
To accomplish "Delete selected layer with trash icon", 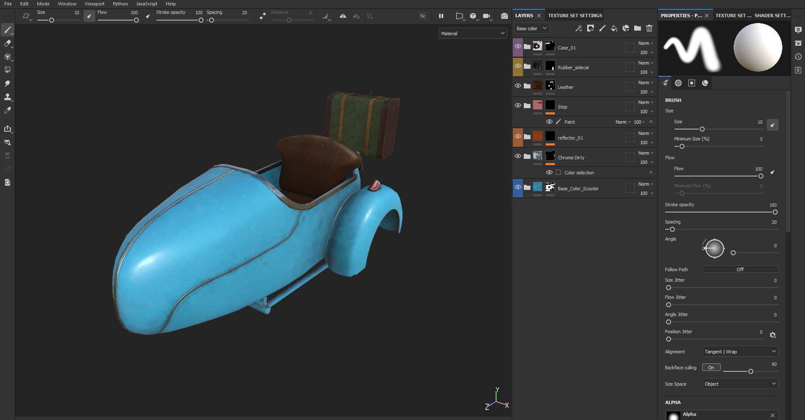I will [x=649, y=28].
